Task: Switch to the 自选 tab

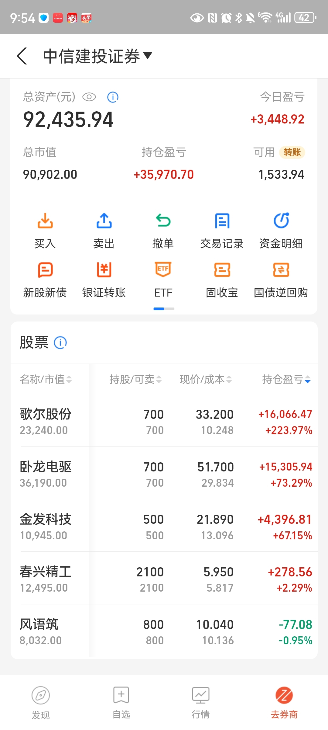Action: point(121,703)
